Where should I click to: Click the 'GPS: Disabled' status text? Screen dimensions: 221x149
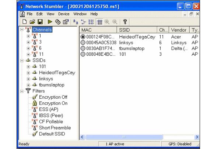coord(180,144)
